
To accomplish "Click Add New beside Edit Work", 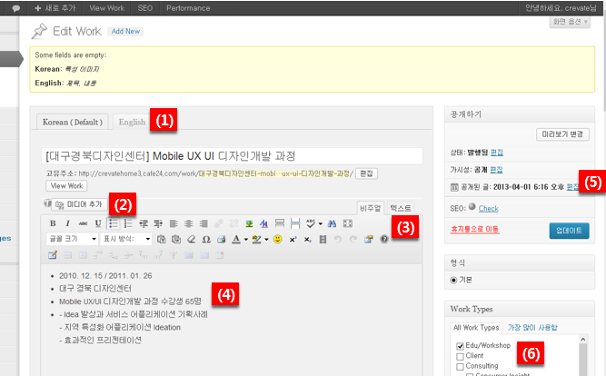I will [x=125, y=31].
